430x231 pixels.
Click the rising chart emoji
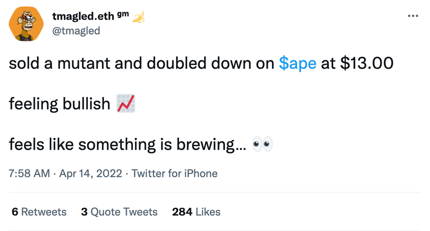click(x=126, y=103)
